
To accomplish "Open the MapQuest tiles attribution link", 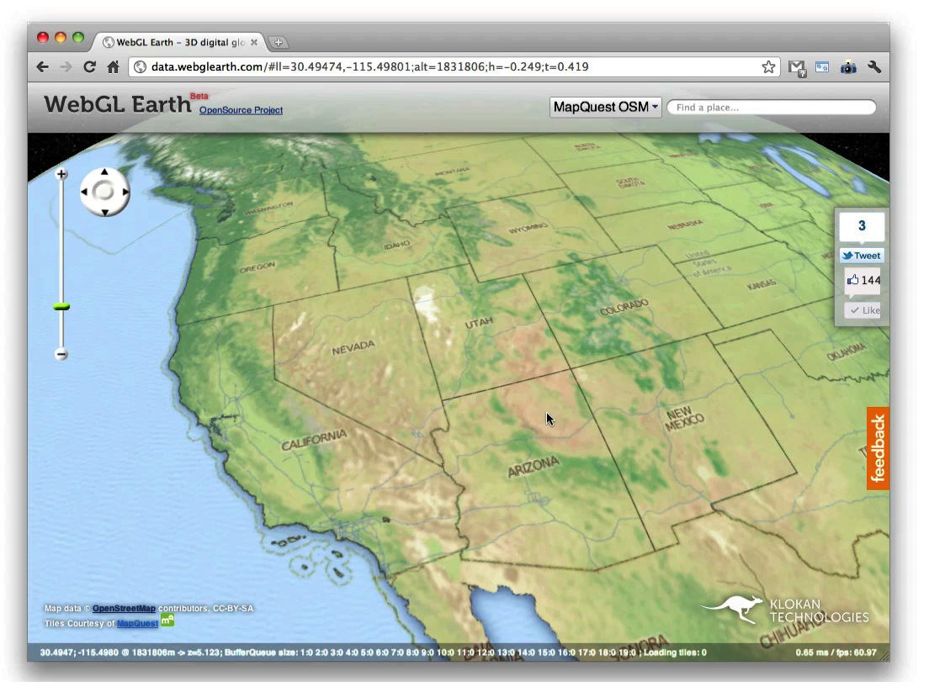I will pyautogui.click(x=137, y=623).
